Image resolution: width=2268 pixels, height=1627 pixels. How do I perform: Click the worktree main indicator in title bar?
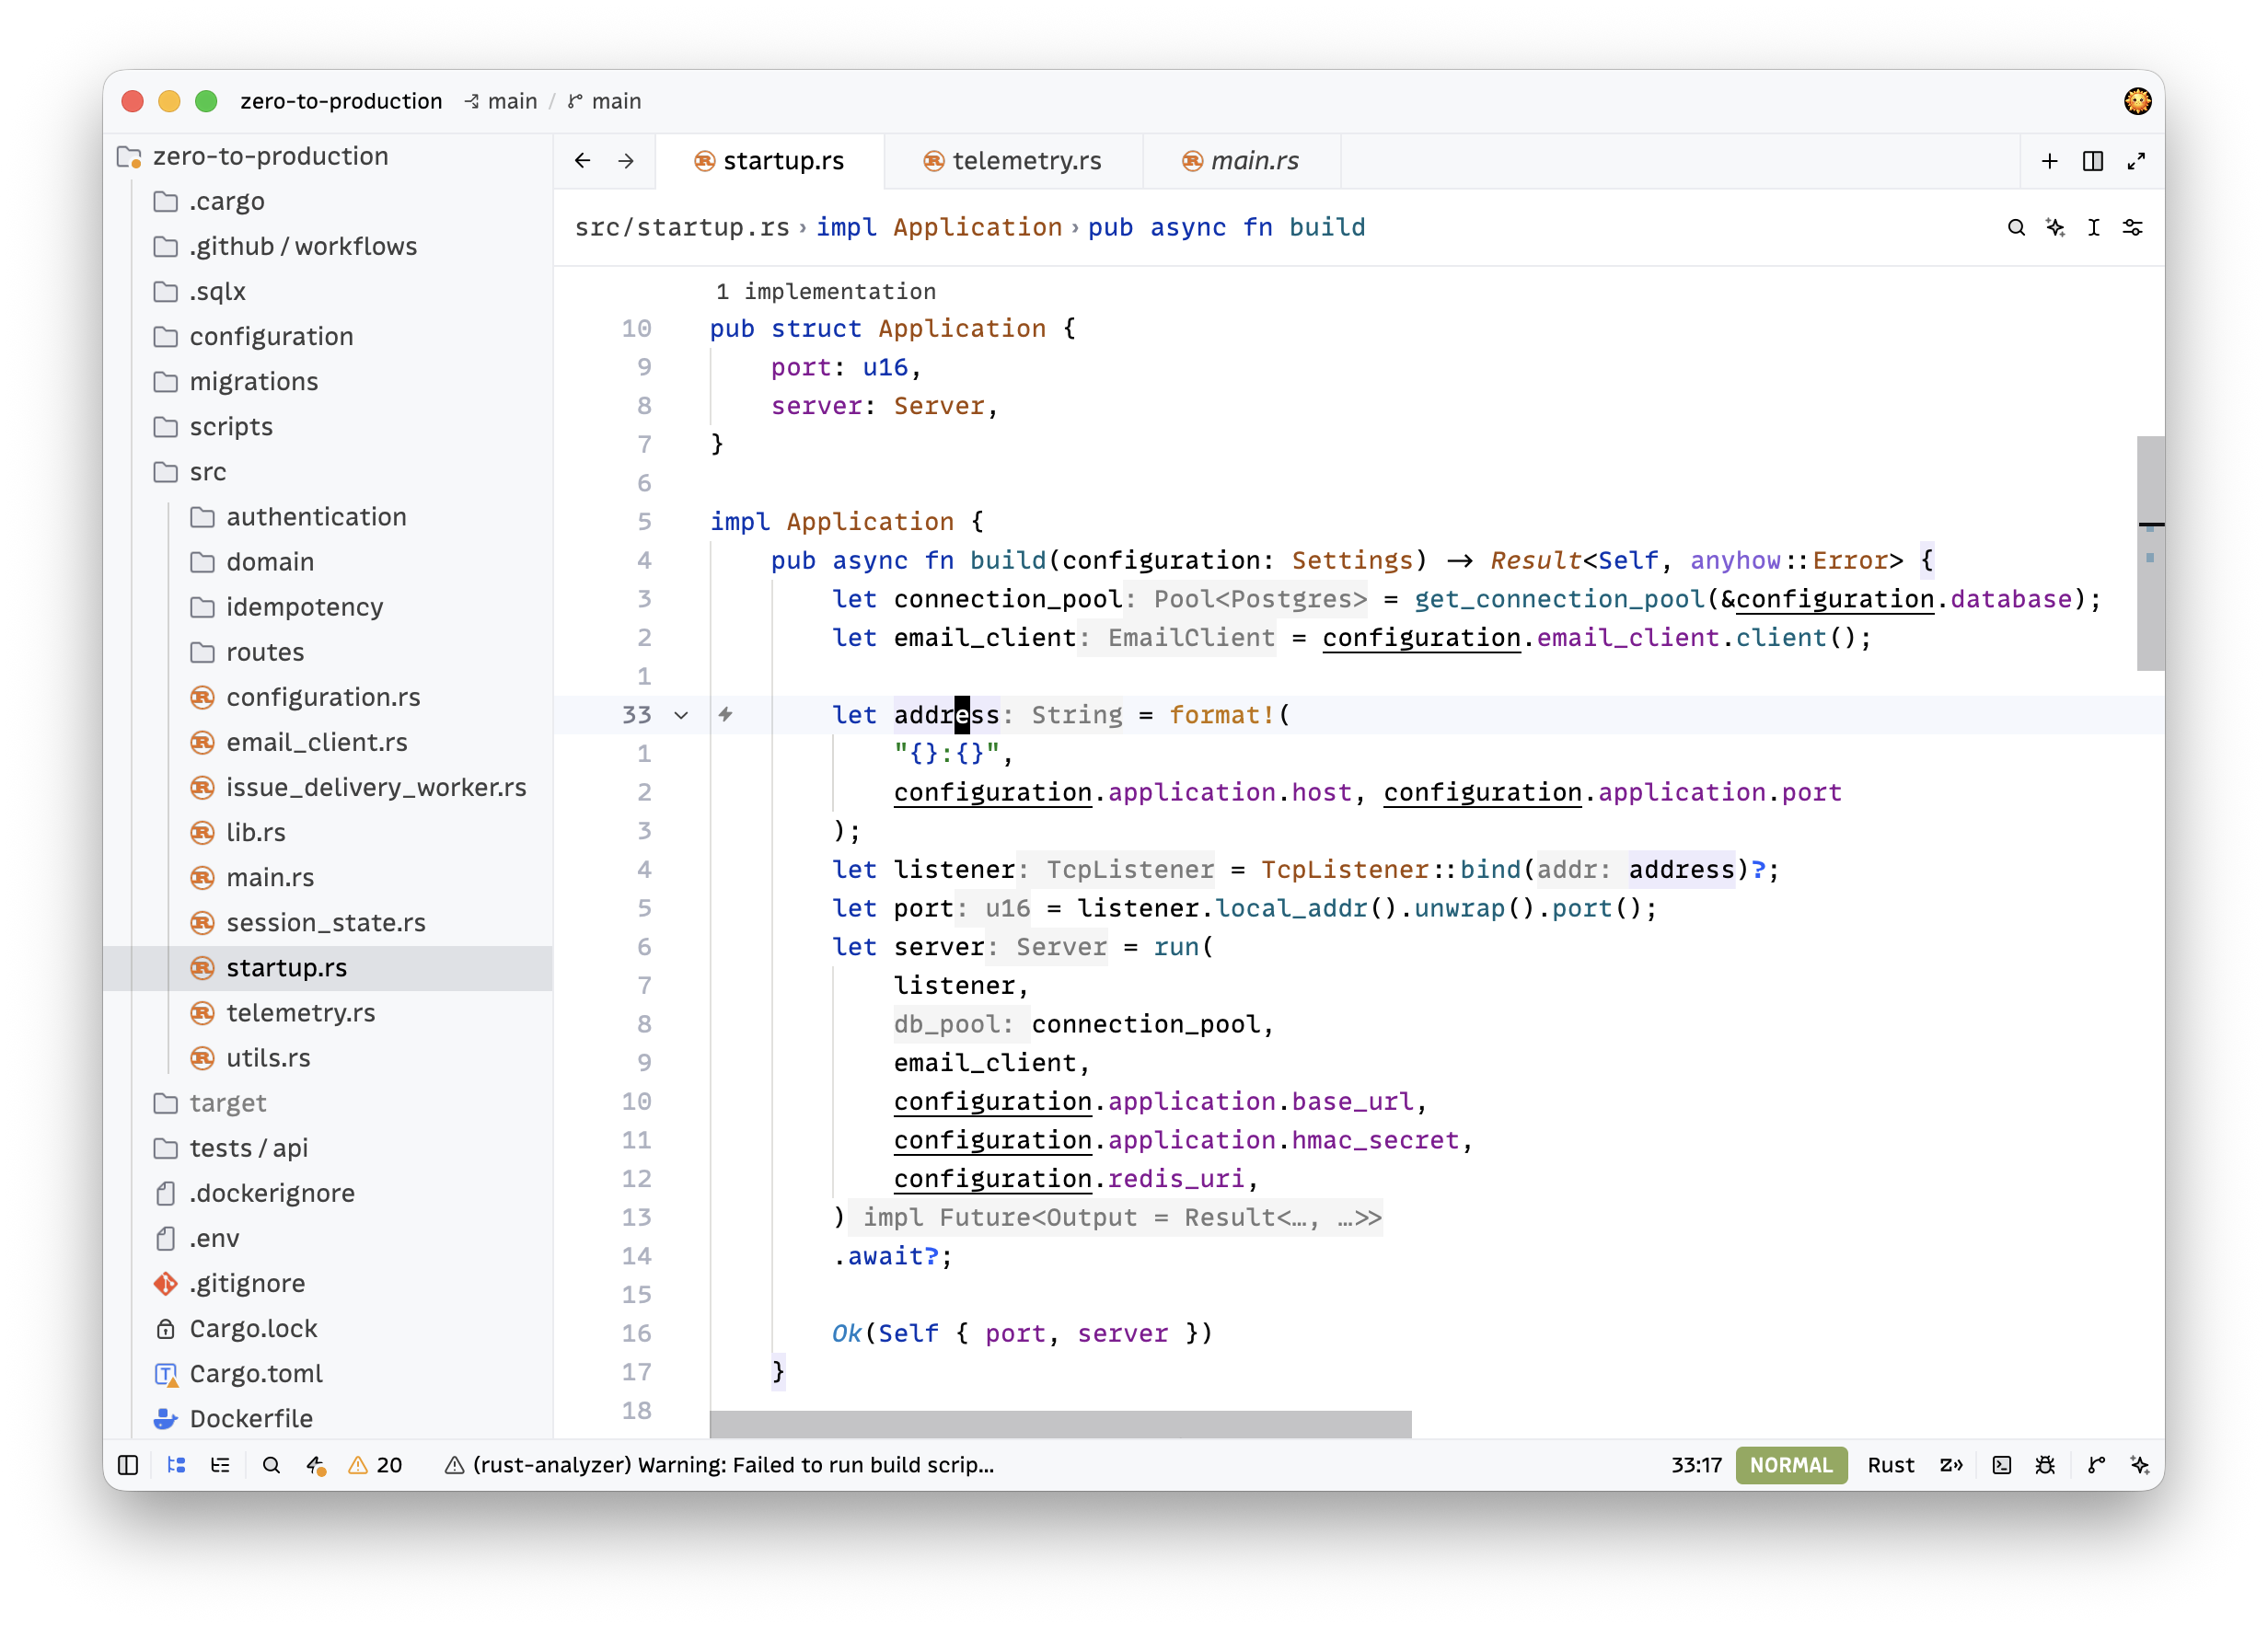click(501, 101)
